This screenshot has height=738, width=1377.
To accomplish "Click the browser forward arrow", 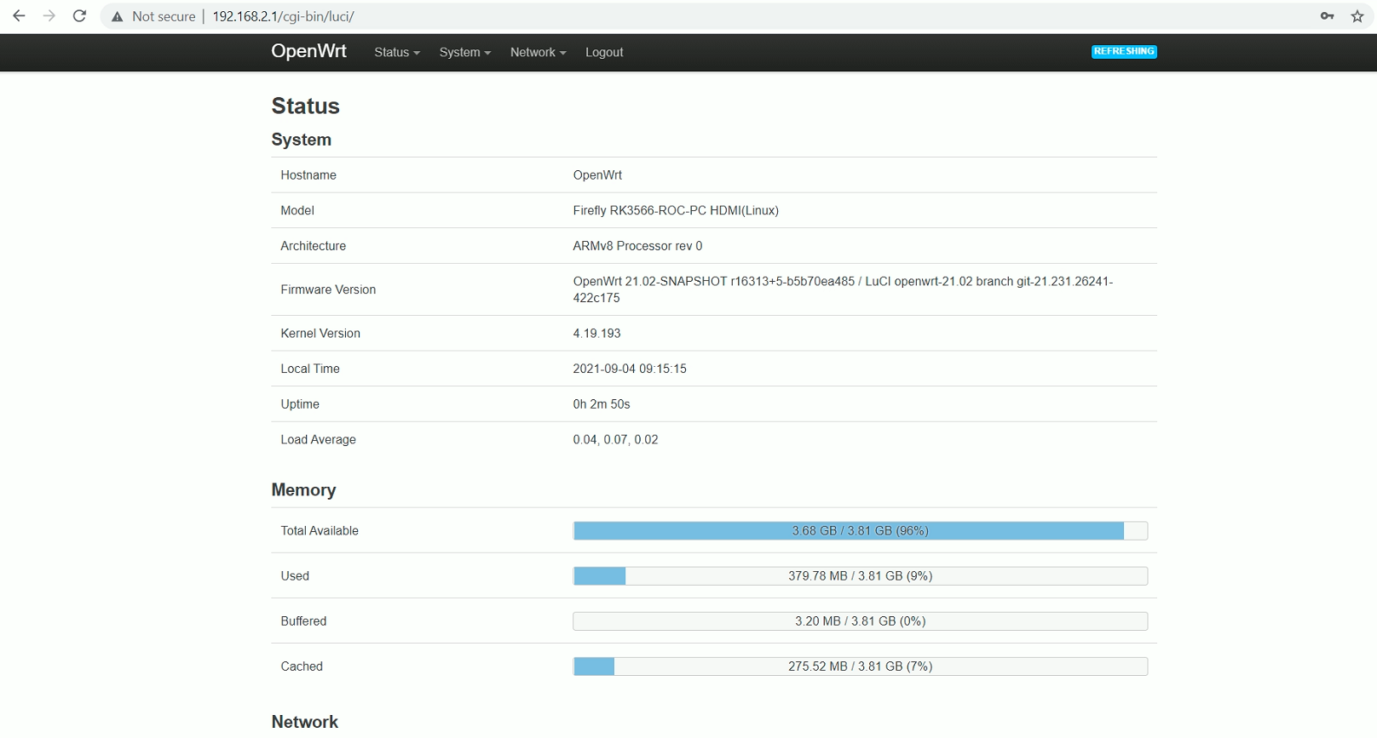I will point(49,16).
